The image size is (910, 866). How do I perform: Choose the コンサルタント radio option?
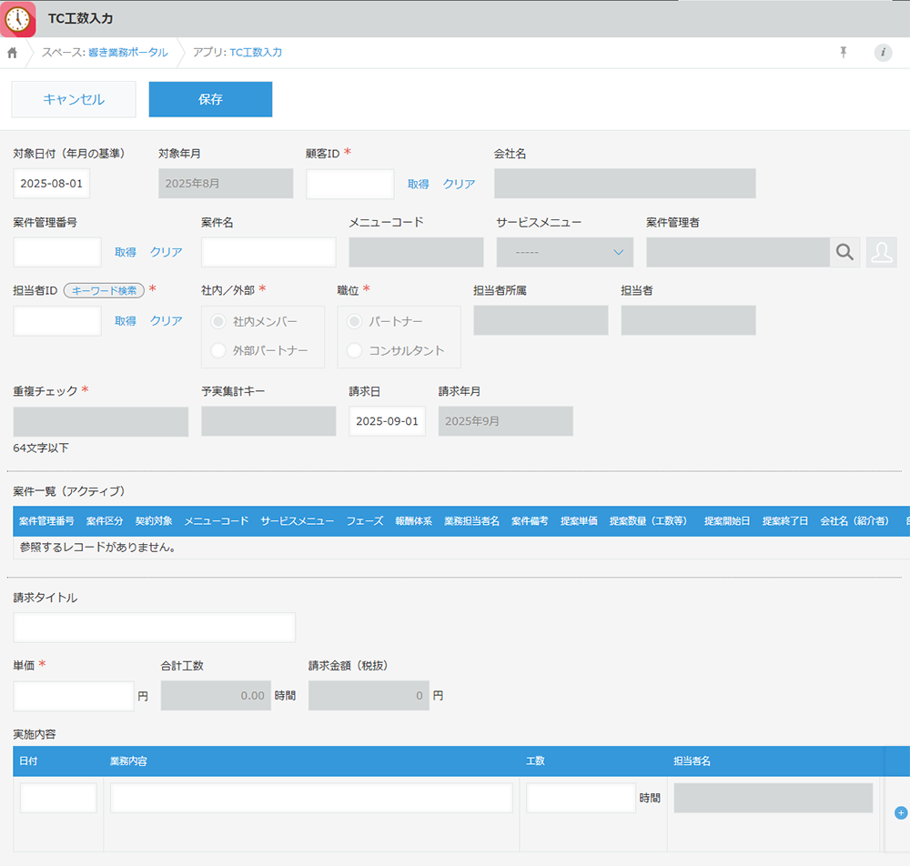(355, 350)
